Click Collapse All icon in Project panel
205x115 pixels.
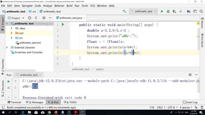pyautogui.click(x=36, y=18)
